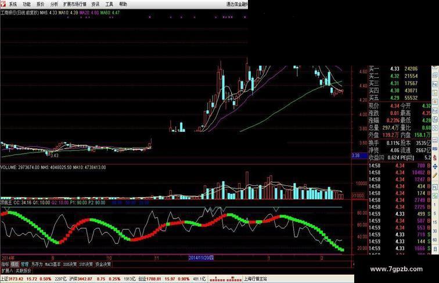The width and height of the screenshot is (439, 283).
Task: Click the Fn icon in right toolbar
Action: pyautogui.click(x=435, y=110)
